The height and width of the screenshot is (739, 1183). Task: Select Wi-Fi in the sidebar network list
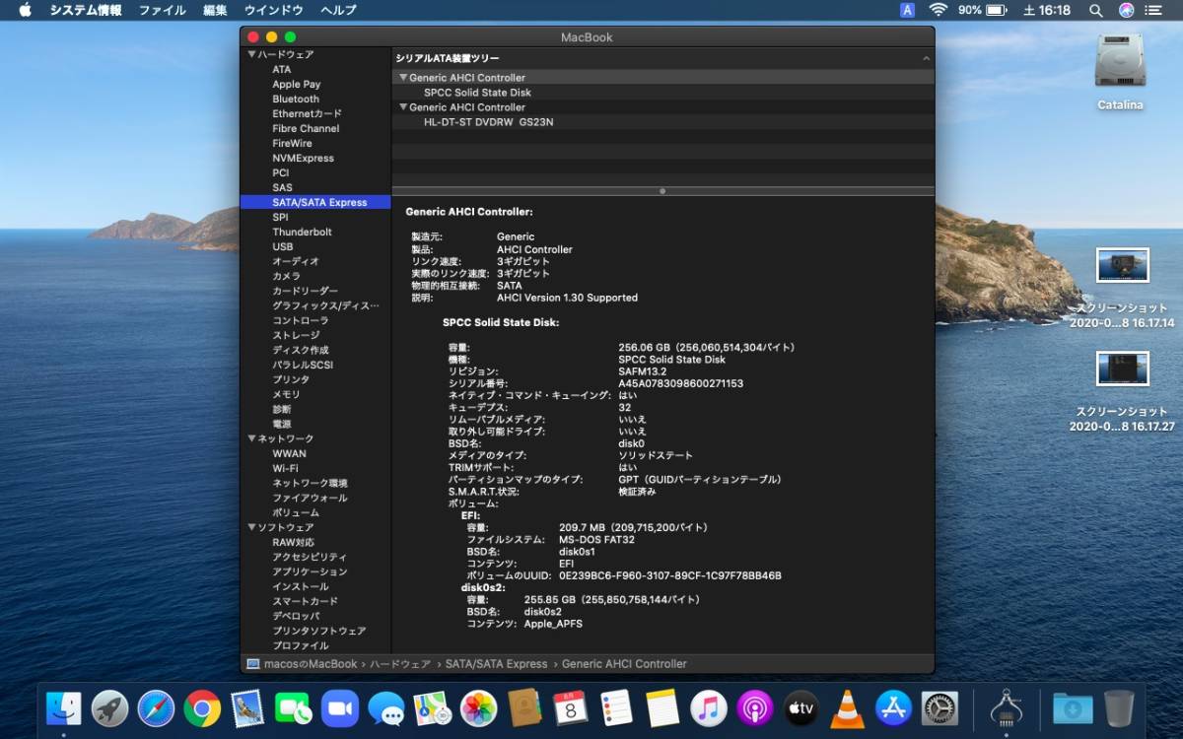(285, 468)
